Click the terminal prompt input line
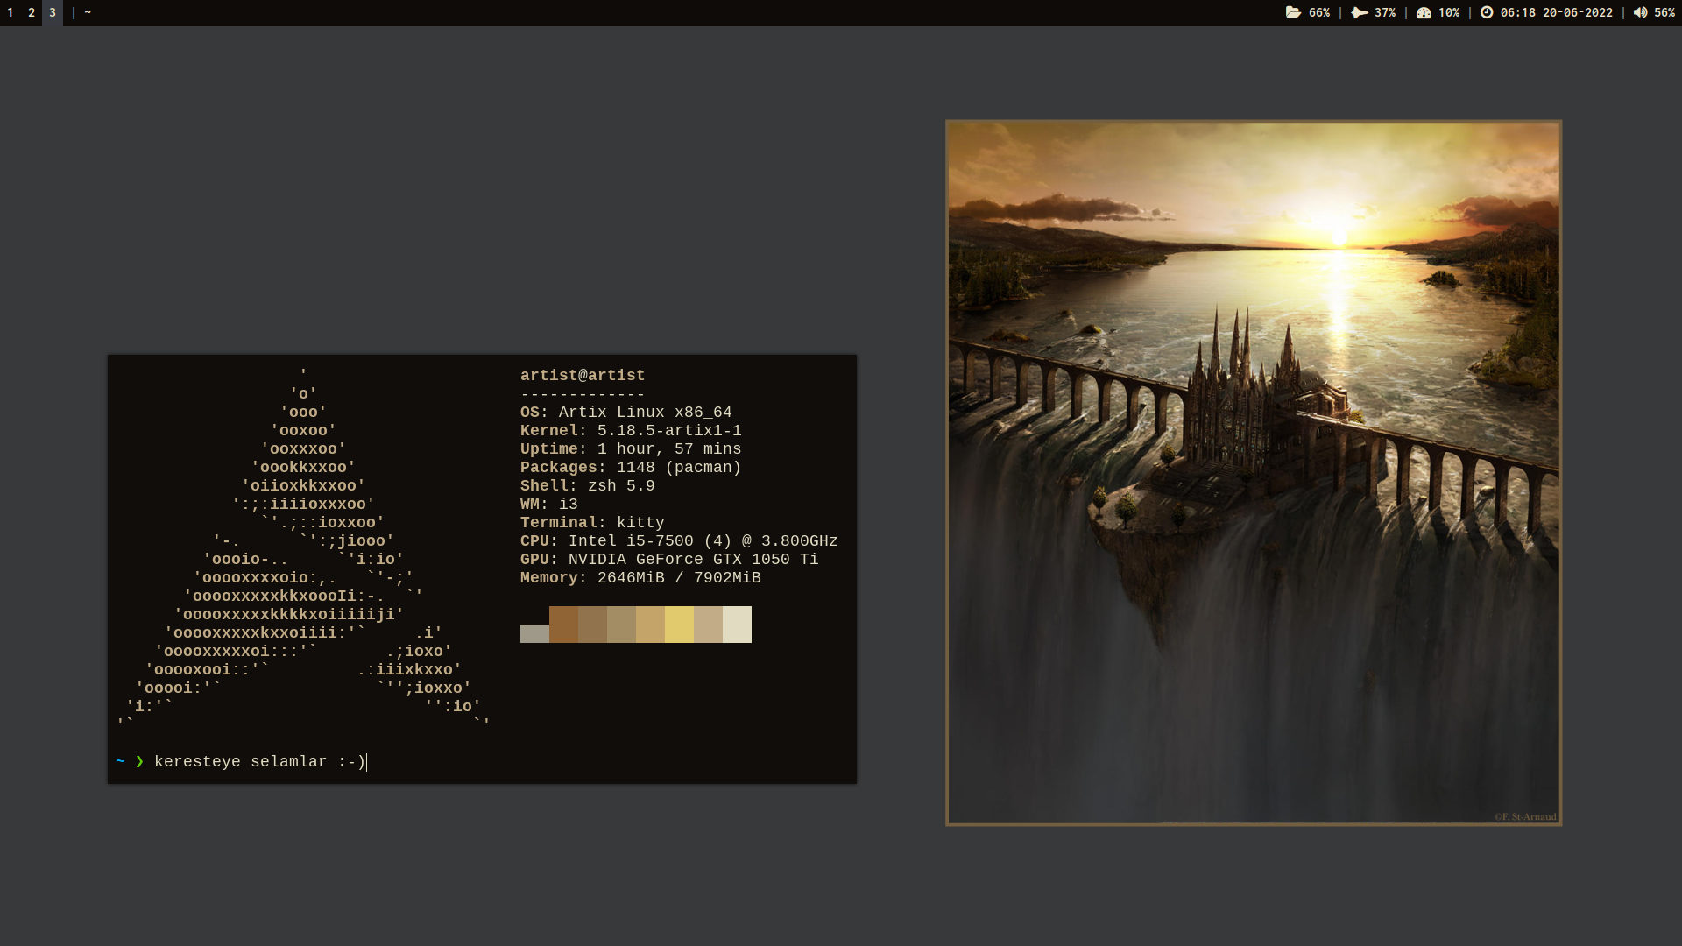This screenshot has width=1682, height=946. click(x=482, y=761)
